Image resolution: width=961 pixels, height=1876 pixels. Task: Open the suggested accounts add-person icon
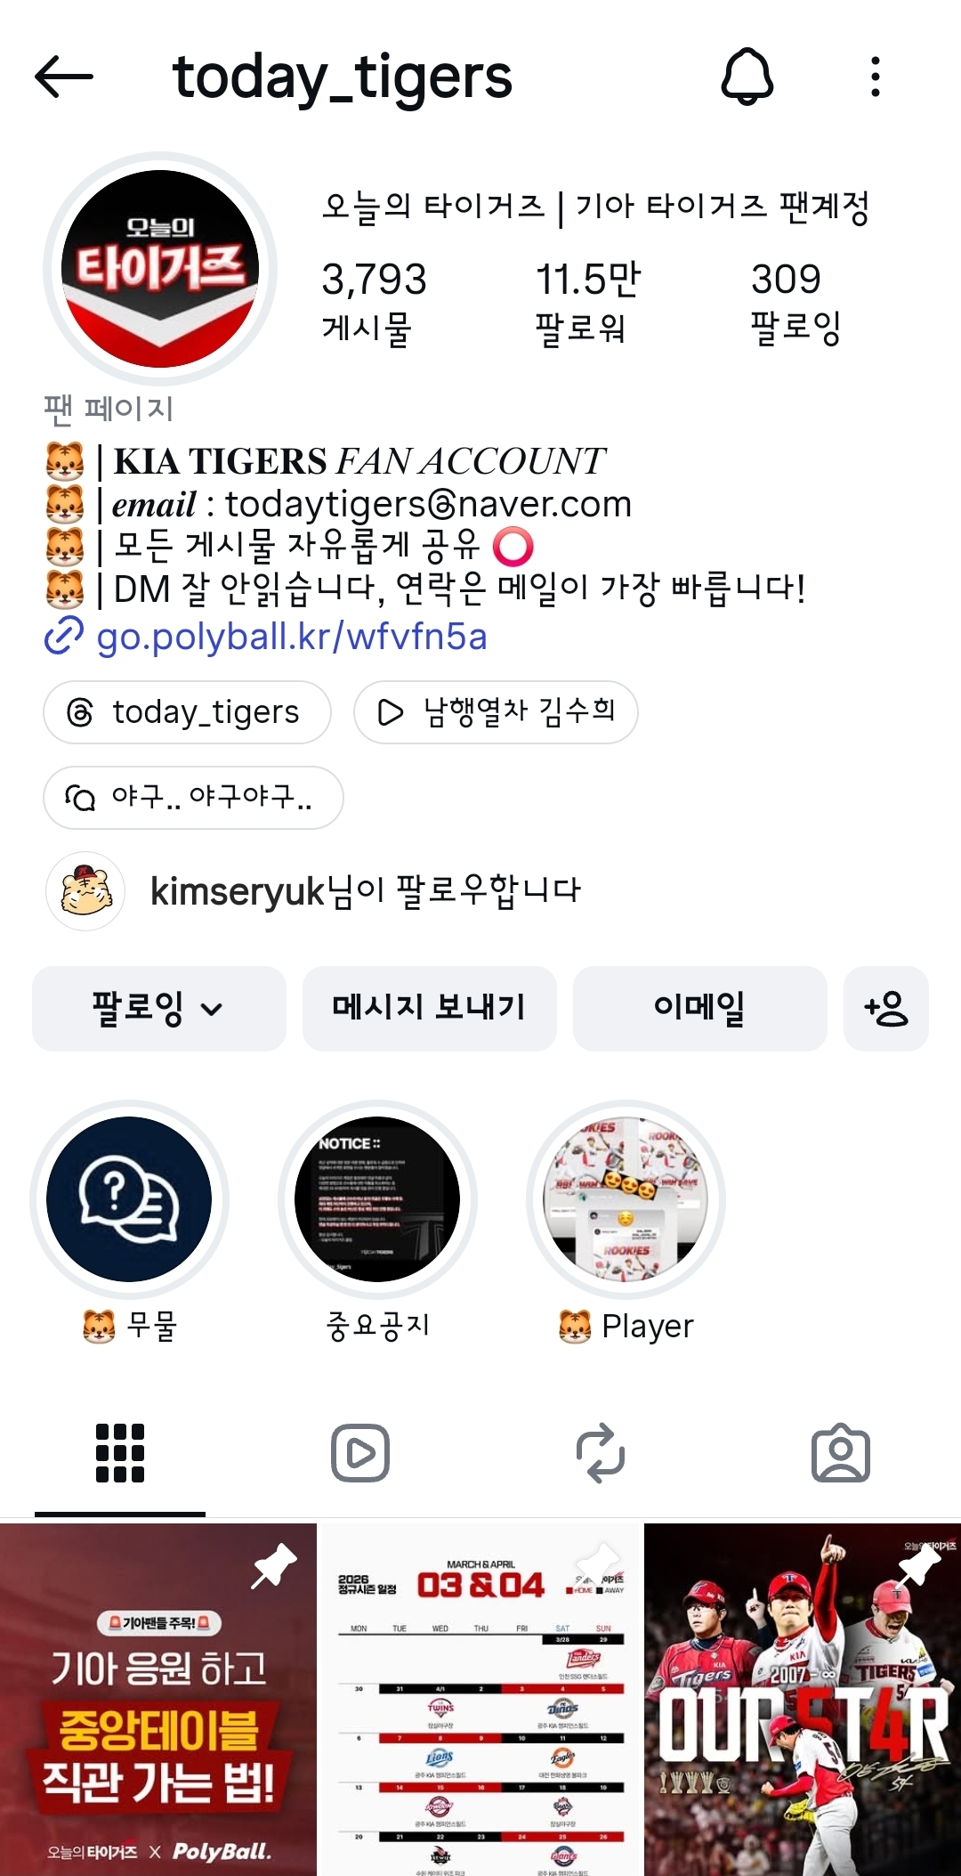click(885, 1009)
